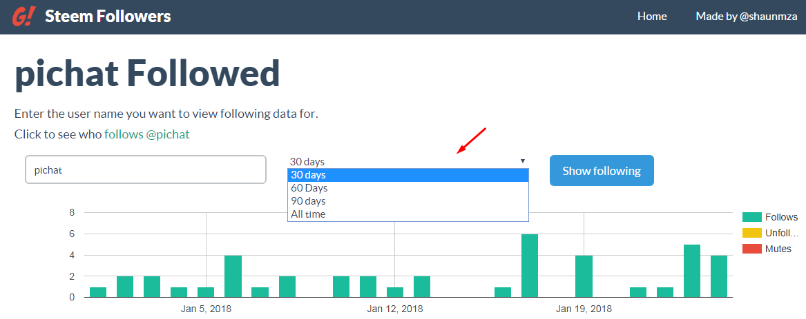Click the Follows legend label
This screenshot has width=806, height=319.
pos(781,217)
